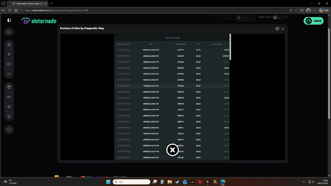Viewport: 331px width, 186px height.
Task: Click the crown VIP sidebar icon
Action: [x=9, y=97]
